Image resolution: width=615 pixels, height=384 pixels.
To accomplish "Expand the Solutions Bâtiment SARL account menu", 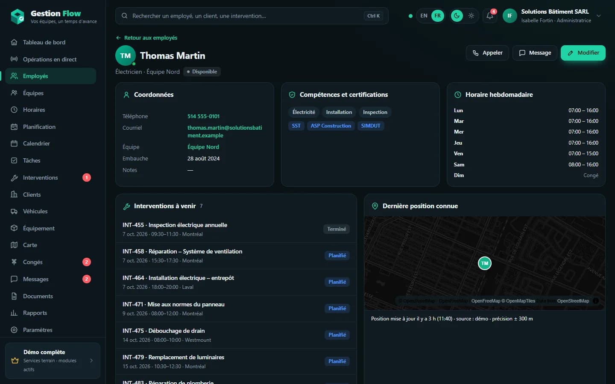I will [599, 16].
